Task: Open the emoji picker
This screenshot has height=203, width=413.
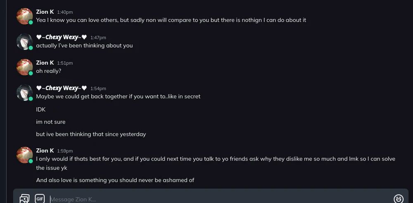Action: pos(398,199)
